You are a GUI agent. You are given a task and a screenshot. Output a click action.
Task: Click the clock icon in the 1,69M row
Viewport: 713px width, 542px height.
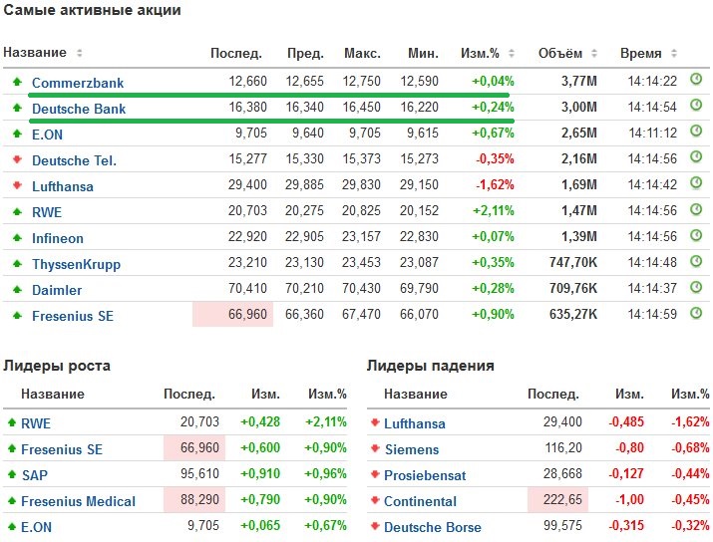pyautogui.click(x=696, y=182)
